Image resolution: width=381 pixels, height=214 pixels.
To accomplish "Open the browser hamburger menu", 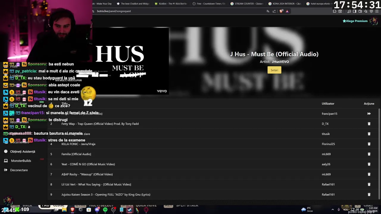I will pyautogui.click(x=377, y=11).
